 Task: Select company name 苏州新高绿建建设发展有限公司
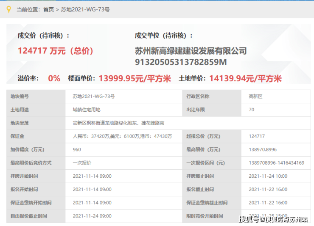click(191, 51)
